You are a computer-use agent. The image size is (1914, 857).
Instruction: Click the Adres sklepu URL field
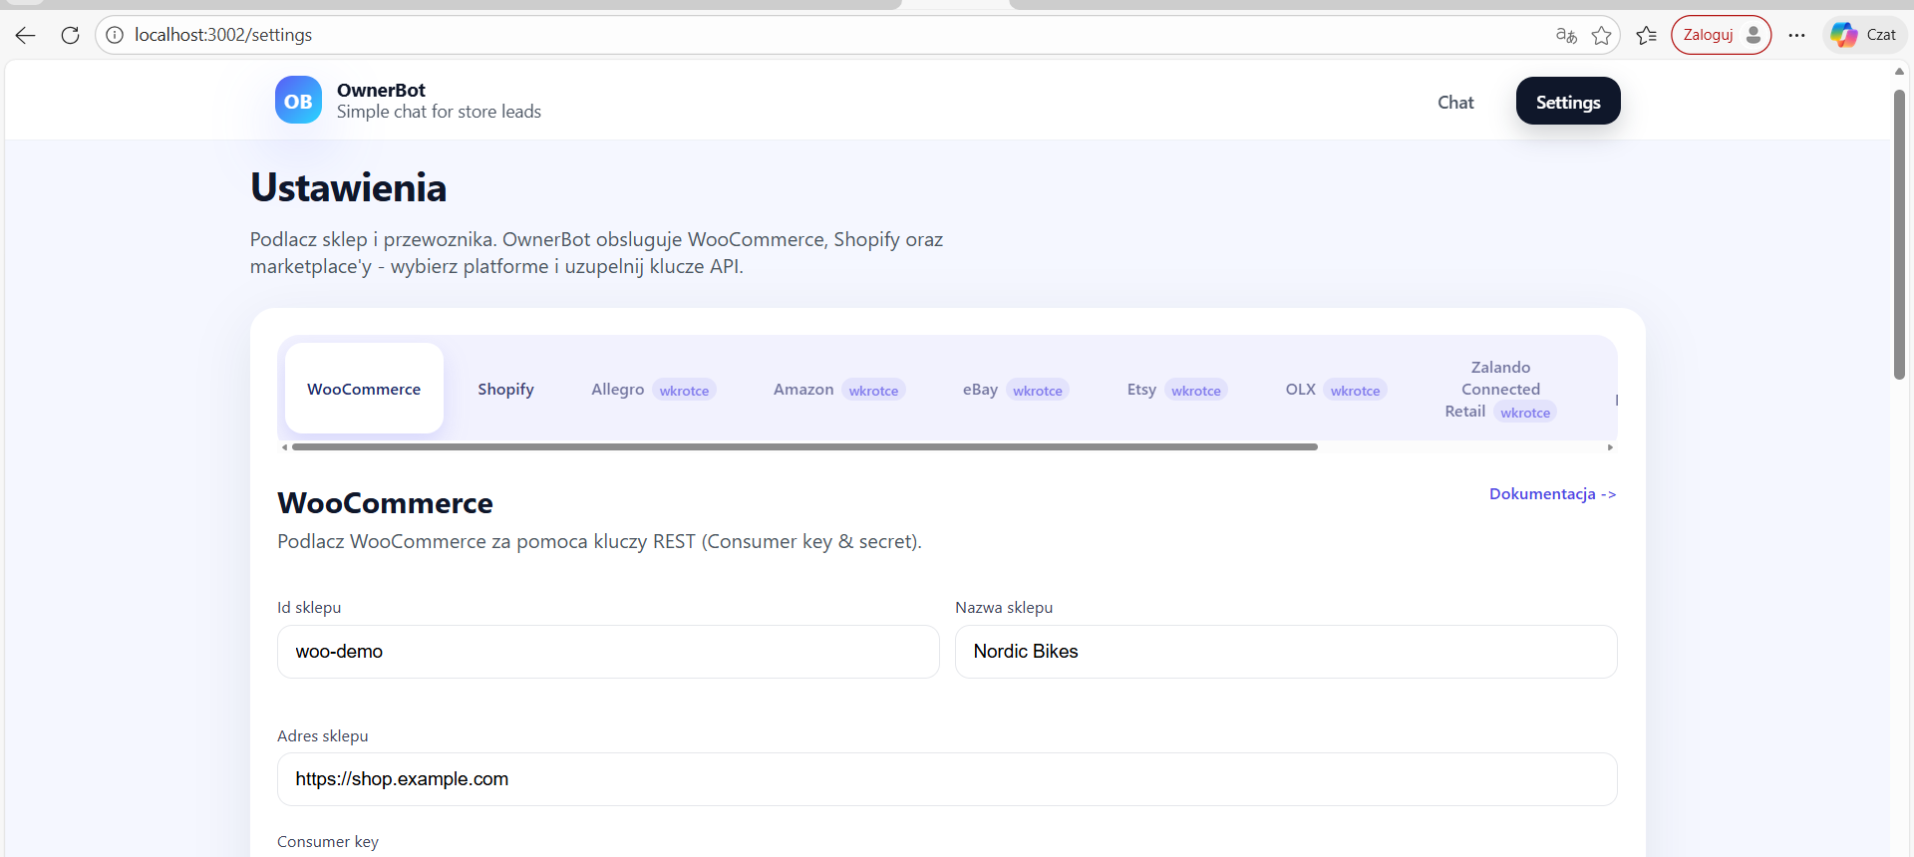tap(946, 779)
